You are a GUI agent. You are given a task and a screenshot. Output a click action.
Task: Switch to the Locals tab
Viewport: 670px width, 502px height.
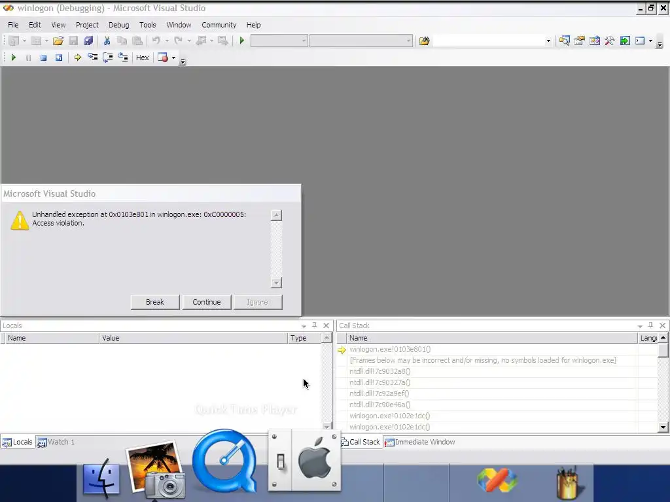(18, 442)
